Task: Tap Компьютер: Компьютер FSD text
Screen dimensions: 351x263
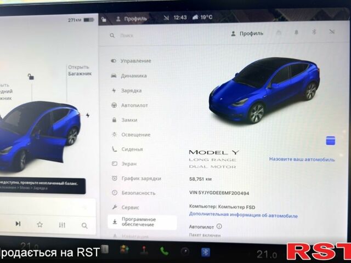Action: pos(222,207)
